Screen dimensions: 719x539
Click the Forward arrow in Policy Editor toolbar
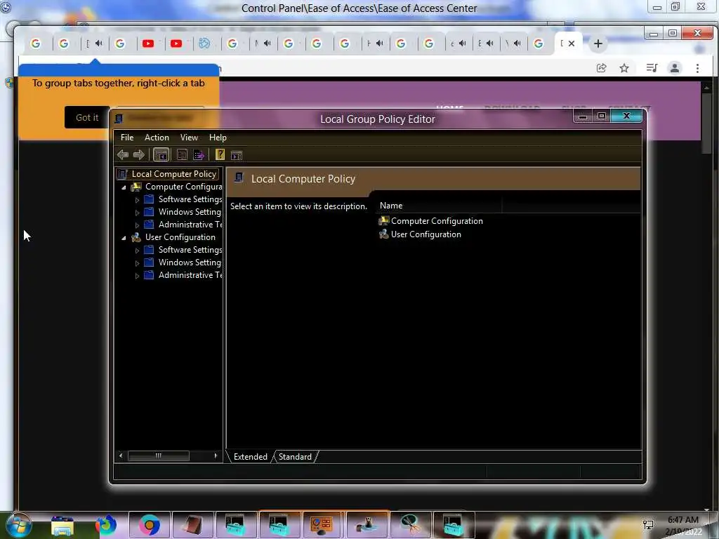click(x=138, y=155)
